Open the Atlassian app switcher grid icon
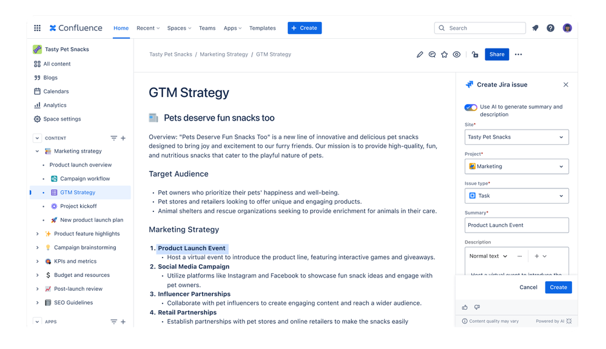This screenshot has width=606, height=349. pyautogui.click(x=36, y=27)
